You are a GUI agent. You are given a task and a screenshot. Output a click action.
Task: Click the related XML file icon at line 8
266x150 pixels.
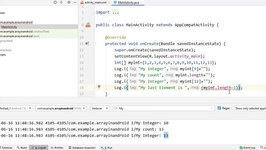coord(88,25)
